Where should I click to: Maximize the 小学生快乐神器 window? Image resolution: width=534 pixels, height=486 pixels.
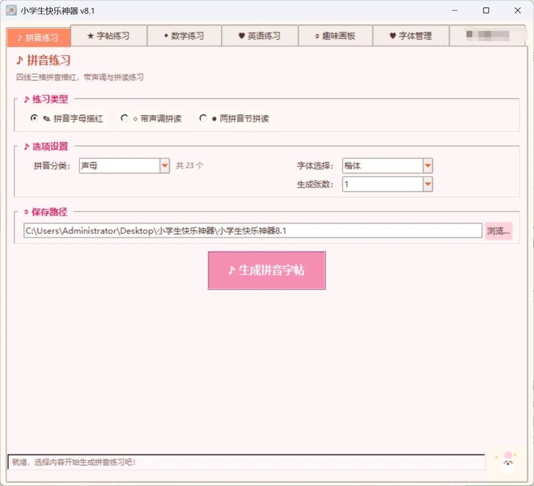486,10
